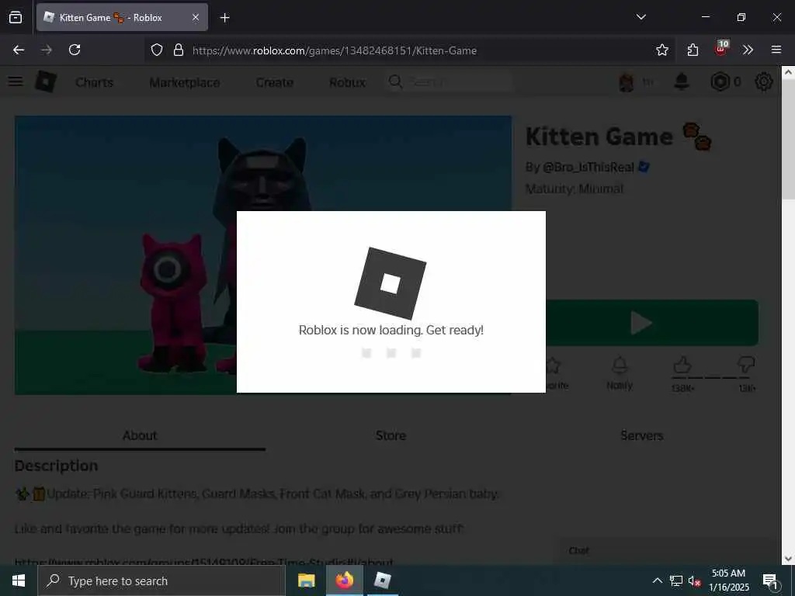
Task: Open the Firefox application menu
Action: click(x=776, y=50)
